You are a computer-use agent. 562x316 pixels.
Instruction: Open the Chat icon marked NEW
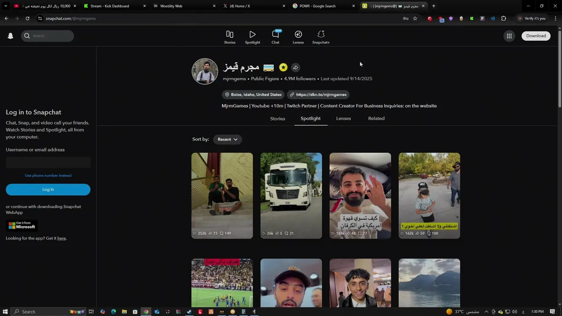pos(275,37)
